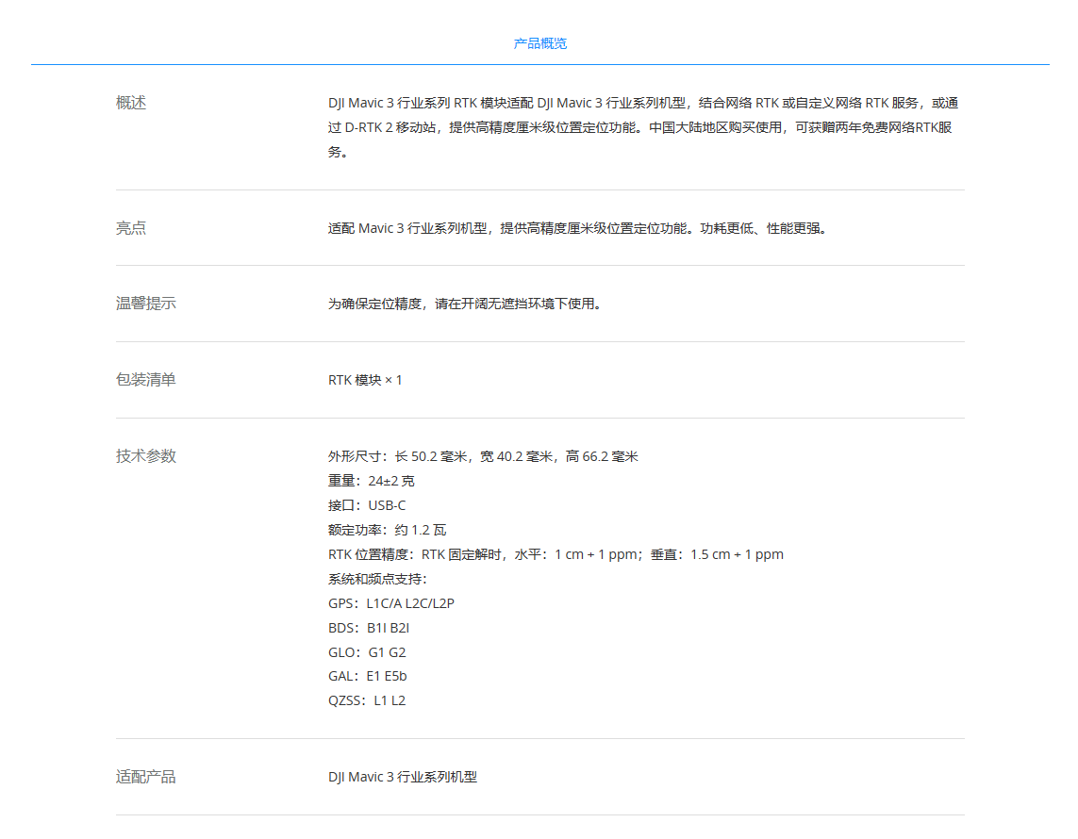Image resolution: width=1078 pixels, height=839 pixels.
Task: Open the 产品概览 tab
Action: tap(539, 43)
